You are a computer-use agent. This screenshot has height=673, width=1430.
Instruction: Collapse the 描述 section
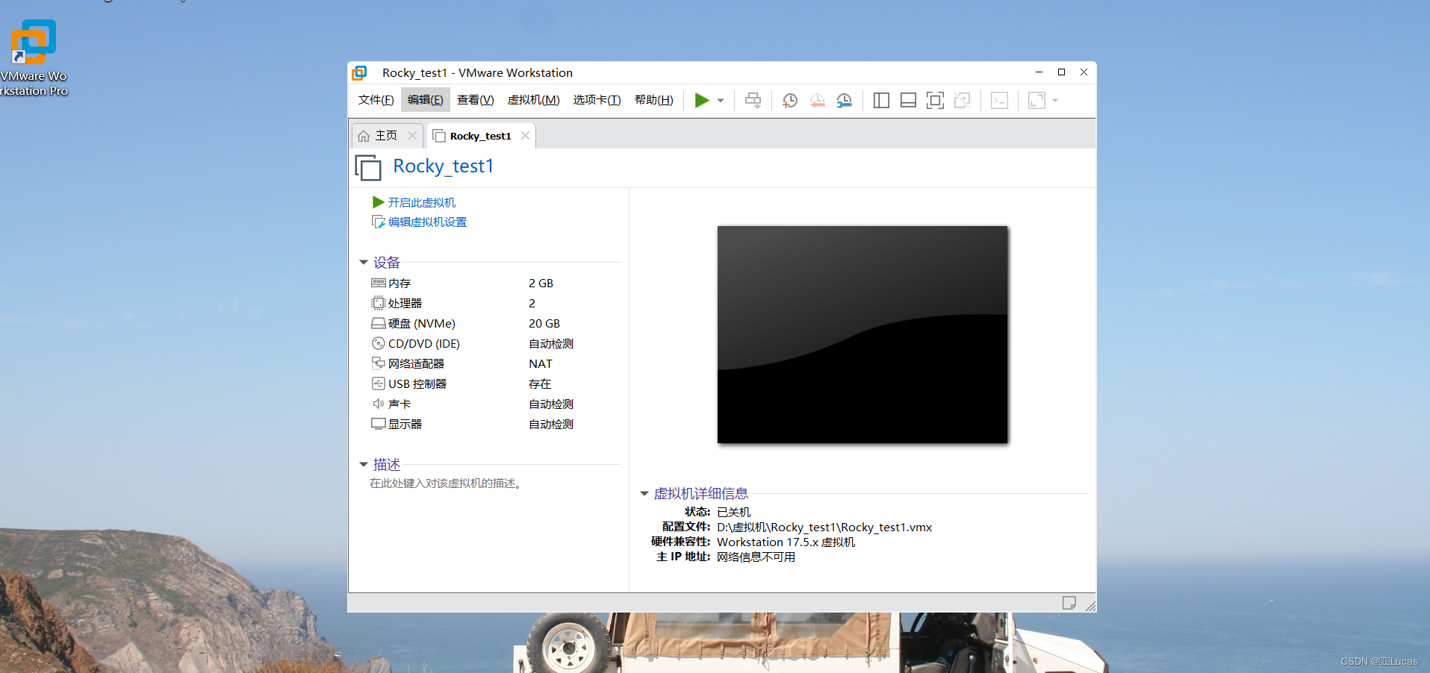(x=364, y=465)
